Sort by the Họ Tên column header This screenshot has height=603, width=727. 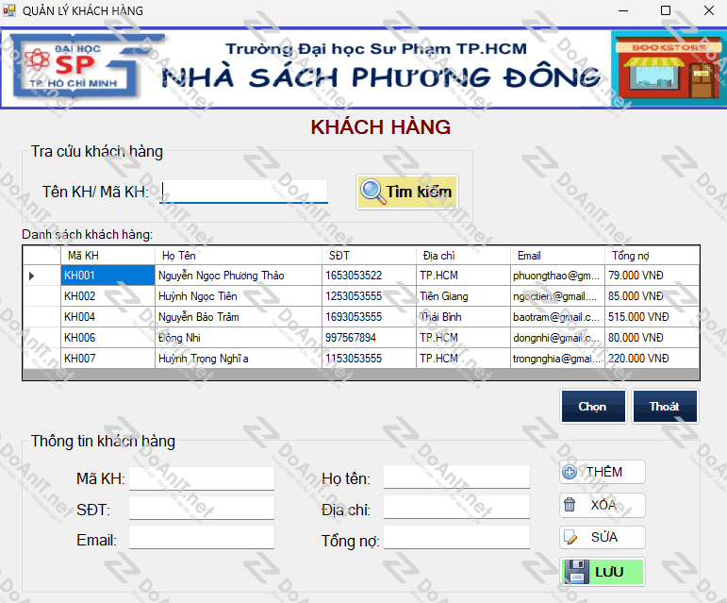tap(239, 256)
